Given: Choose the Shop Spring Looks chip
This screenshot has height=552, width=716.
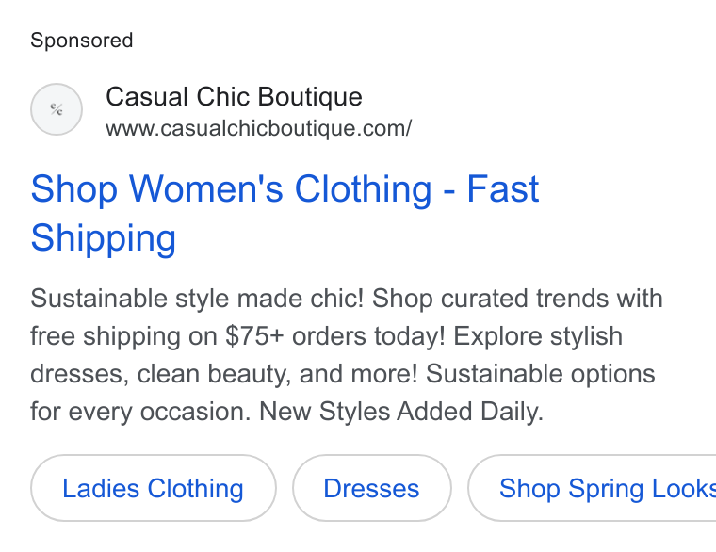Looking at the screenshot, I should (x=592, y=488).
